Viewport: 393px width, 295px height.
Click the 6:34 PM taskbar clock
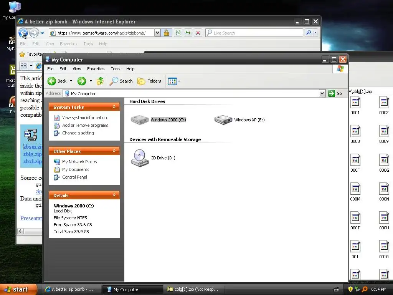(x=379, y=289)
